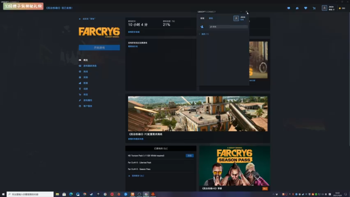Open File Explorer from the taskbar
Screen dimensions: 350x197
coord(57,194)
